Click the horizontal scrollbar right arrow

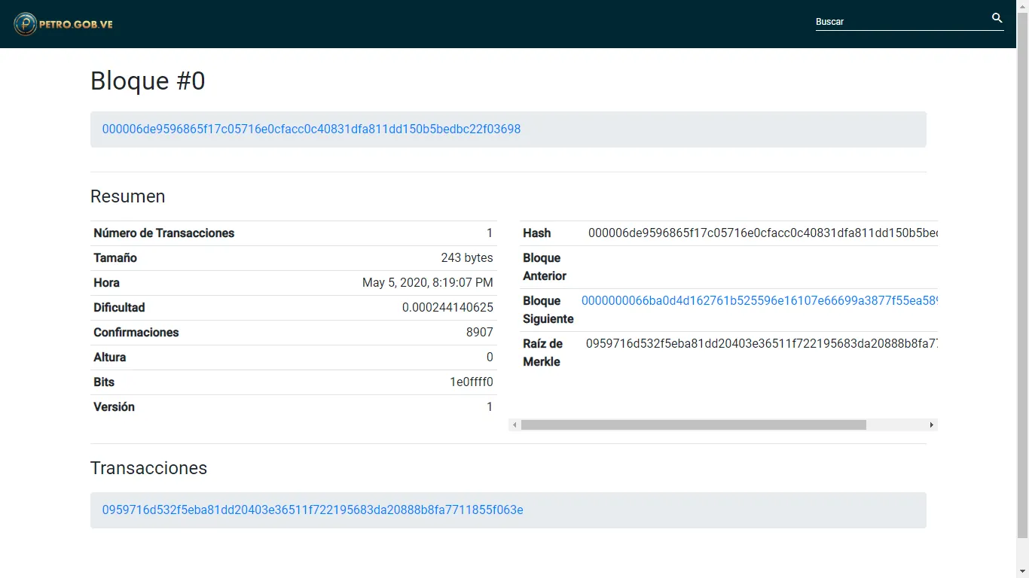tap(931, 425)
